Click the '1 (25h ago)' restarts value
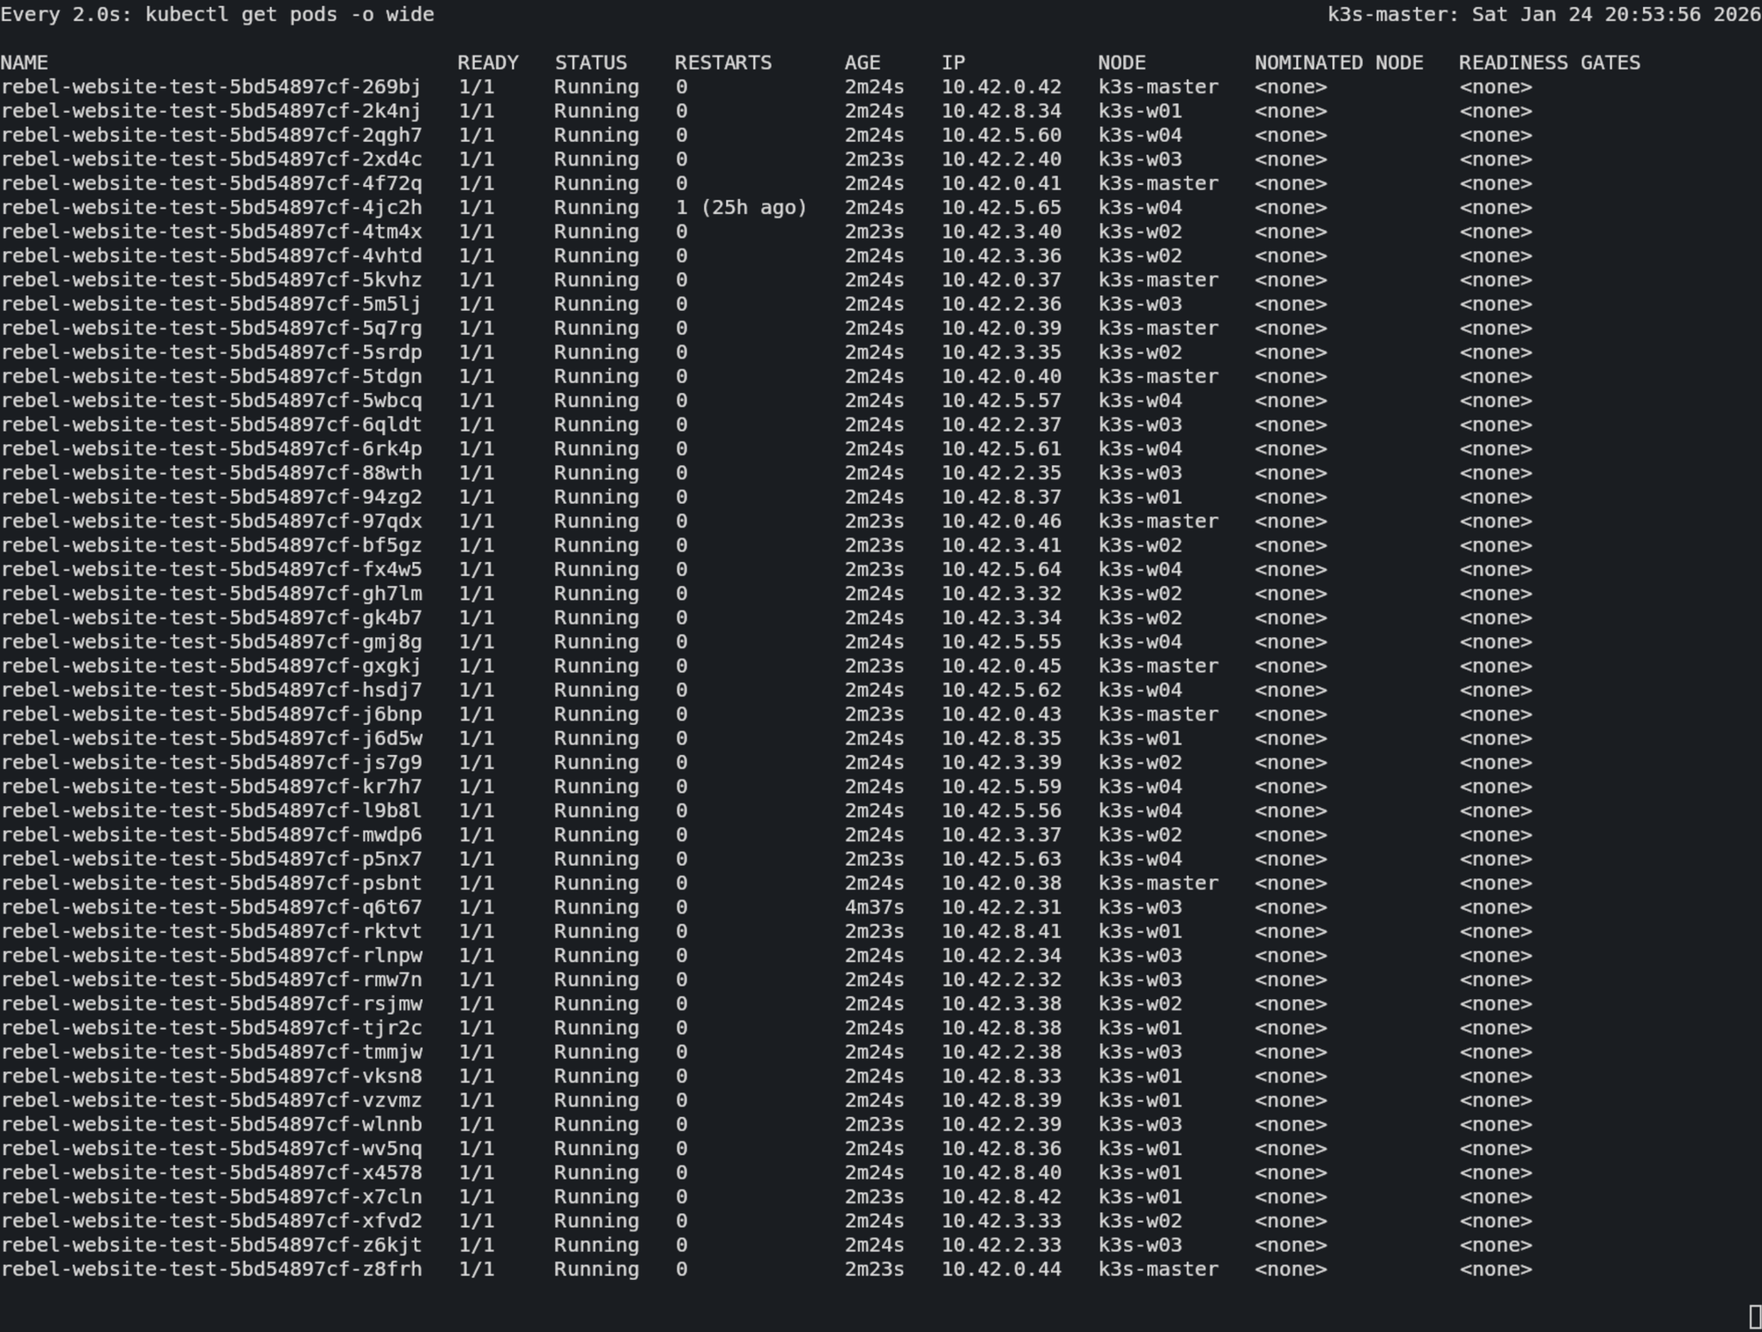1762x1332 pixels. [741, 208]
